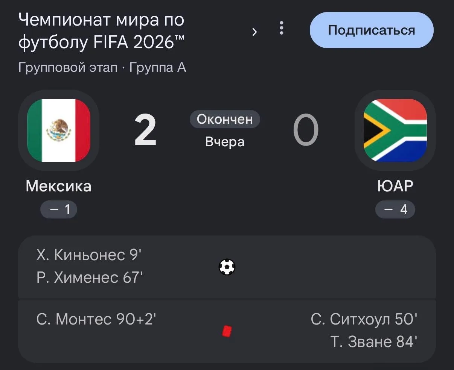Click the soccer ball goals icon
Image resolution: width=454 pixels, height=370 pixels.
(227, 267)
